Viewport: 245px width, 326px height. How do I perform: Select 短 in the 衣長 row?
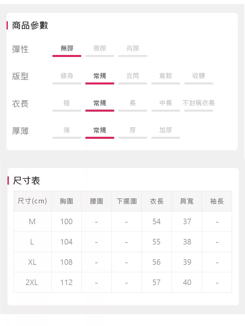[67, 103]
